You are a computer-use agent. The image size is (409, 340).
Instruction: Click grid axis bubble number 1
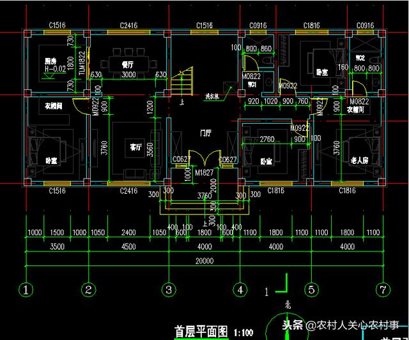[26, 290]
